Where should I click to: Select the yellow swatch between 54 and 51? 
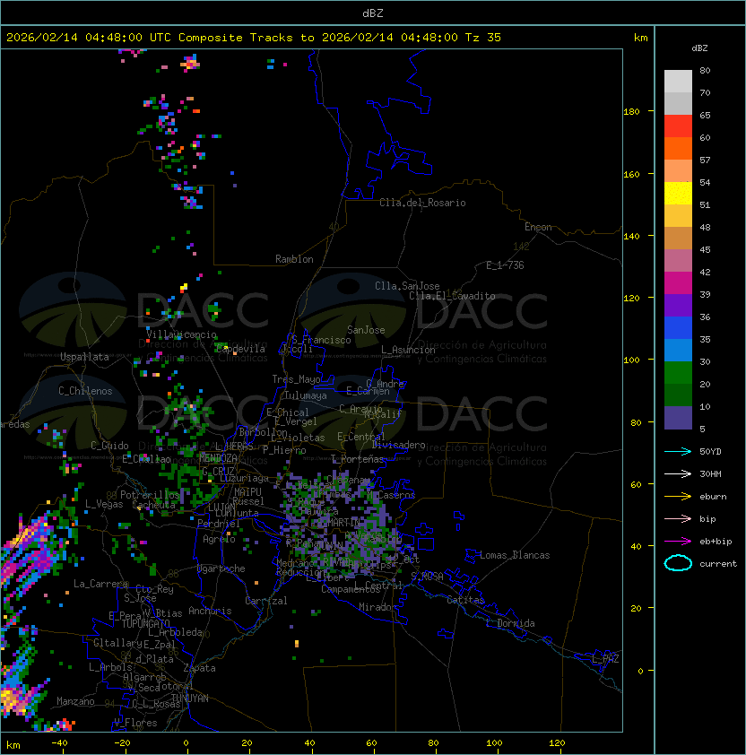(678, 193)
